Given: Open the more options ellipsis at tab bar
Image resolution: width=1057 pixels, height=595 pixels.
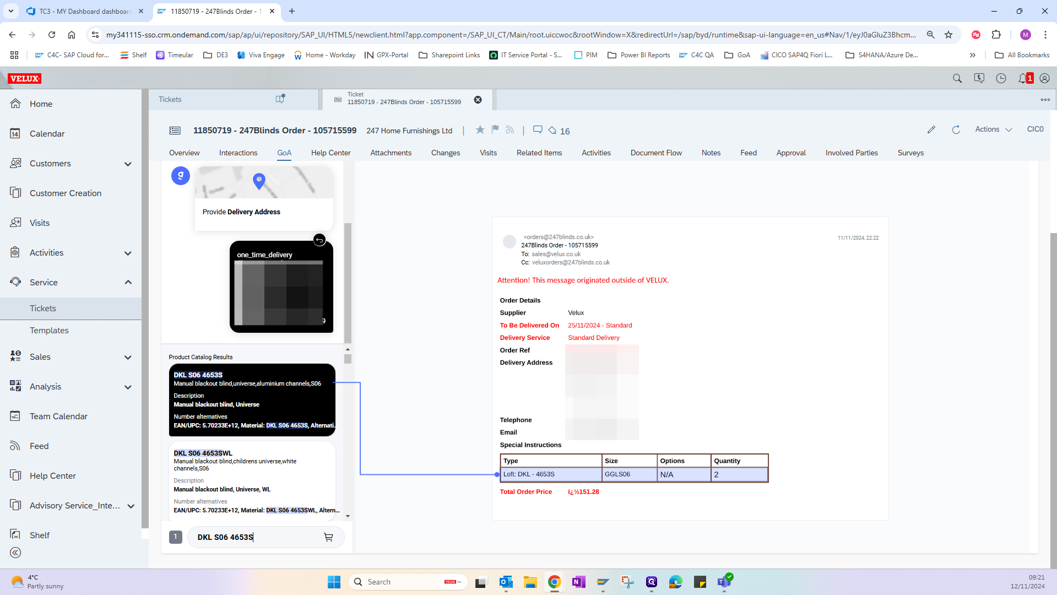Looking at the screenshot, I should point(1045,100).
